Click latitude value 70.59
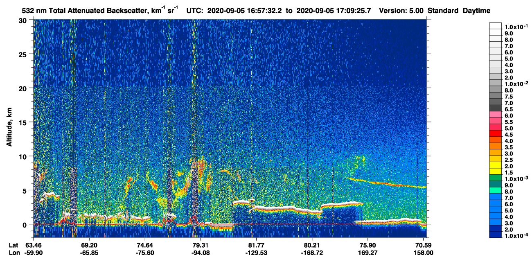The height and width of the screenshot is (273, 532). click(423, 245)
